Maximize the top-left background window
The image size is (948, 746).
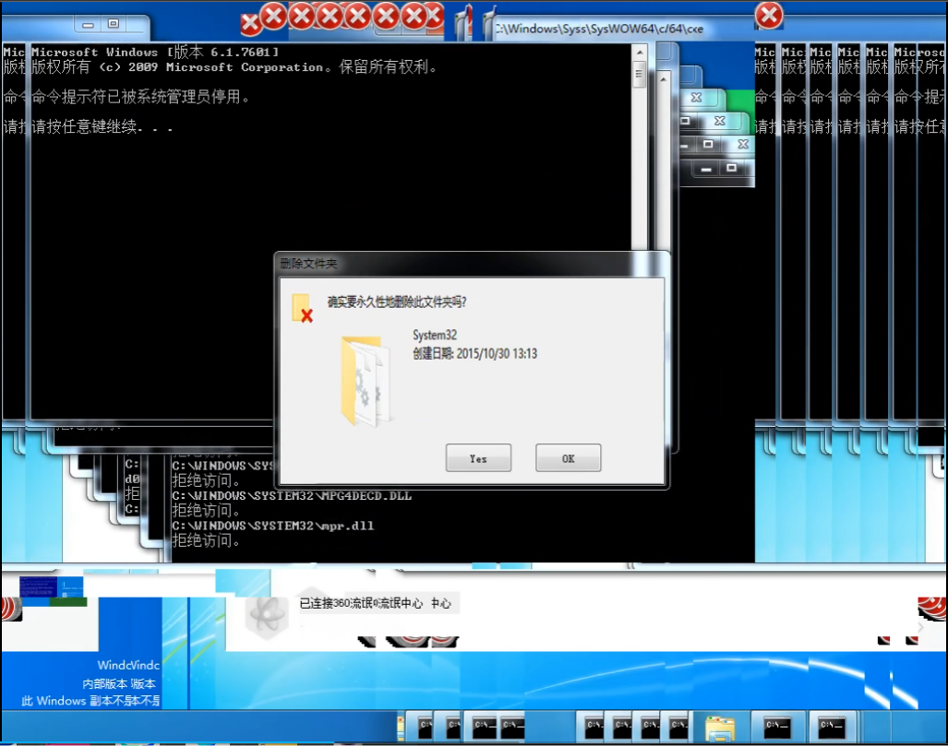coord(114,23)
